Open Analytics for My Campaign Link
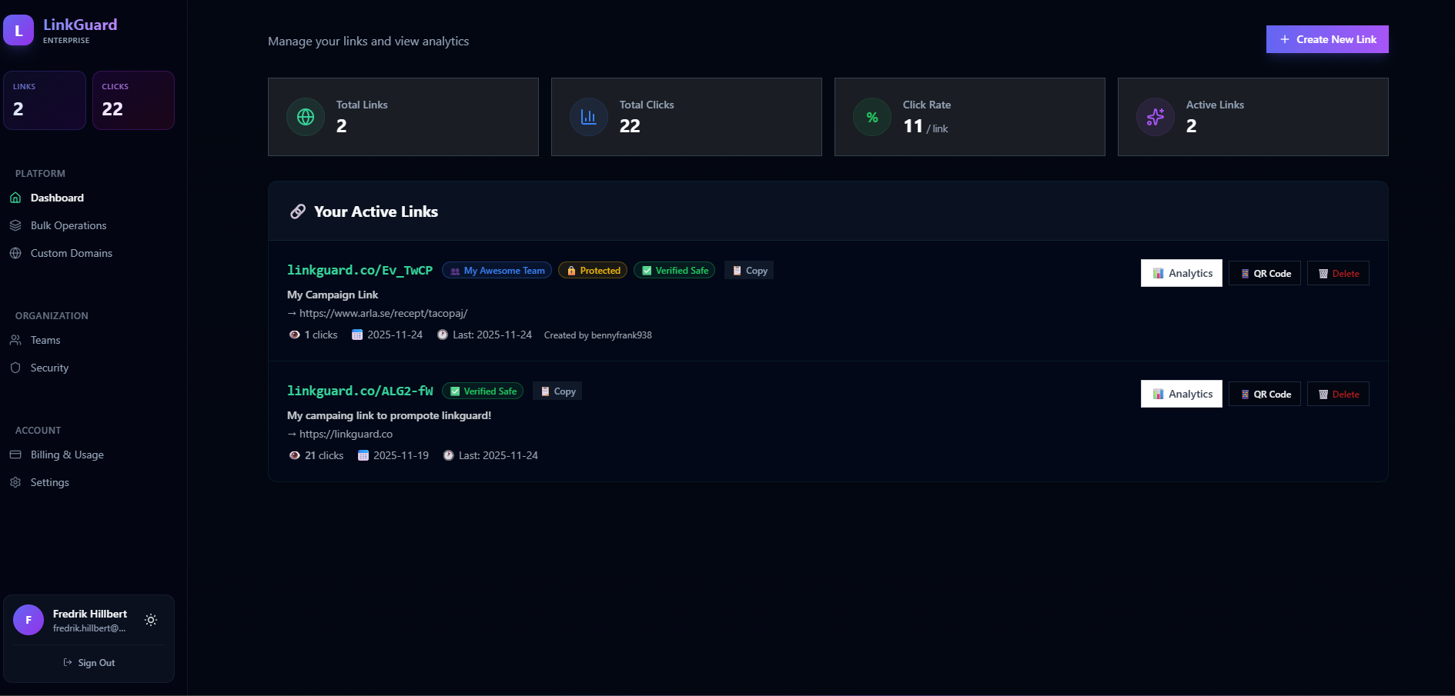 point(1181,273)
